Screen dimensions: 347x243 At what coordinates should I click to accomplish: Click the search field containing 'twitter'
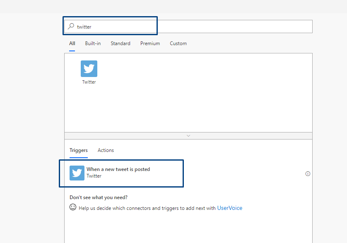tap(188, 26)
